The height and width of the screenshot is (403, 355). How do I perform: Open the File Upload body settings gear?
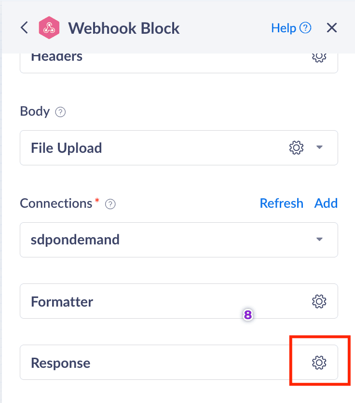pos(296,148)
